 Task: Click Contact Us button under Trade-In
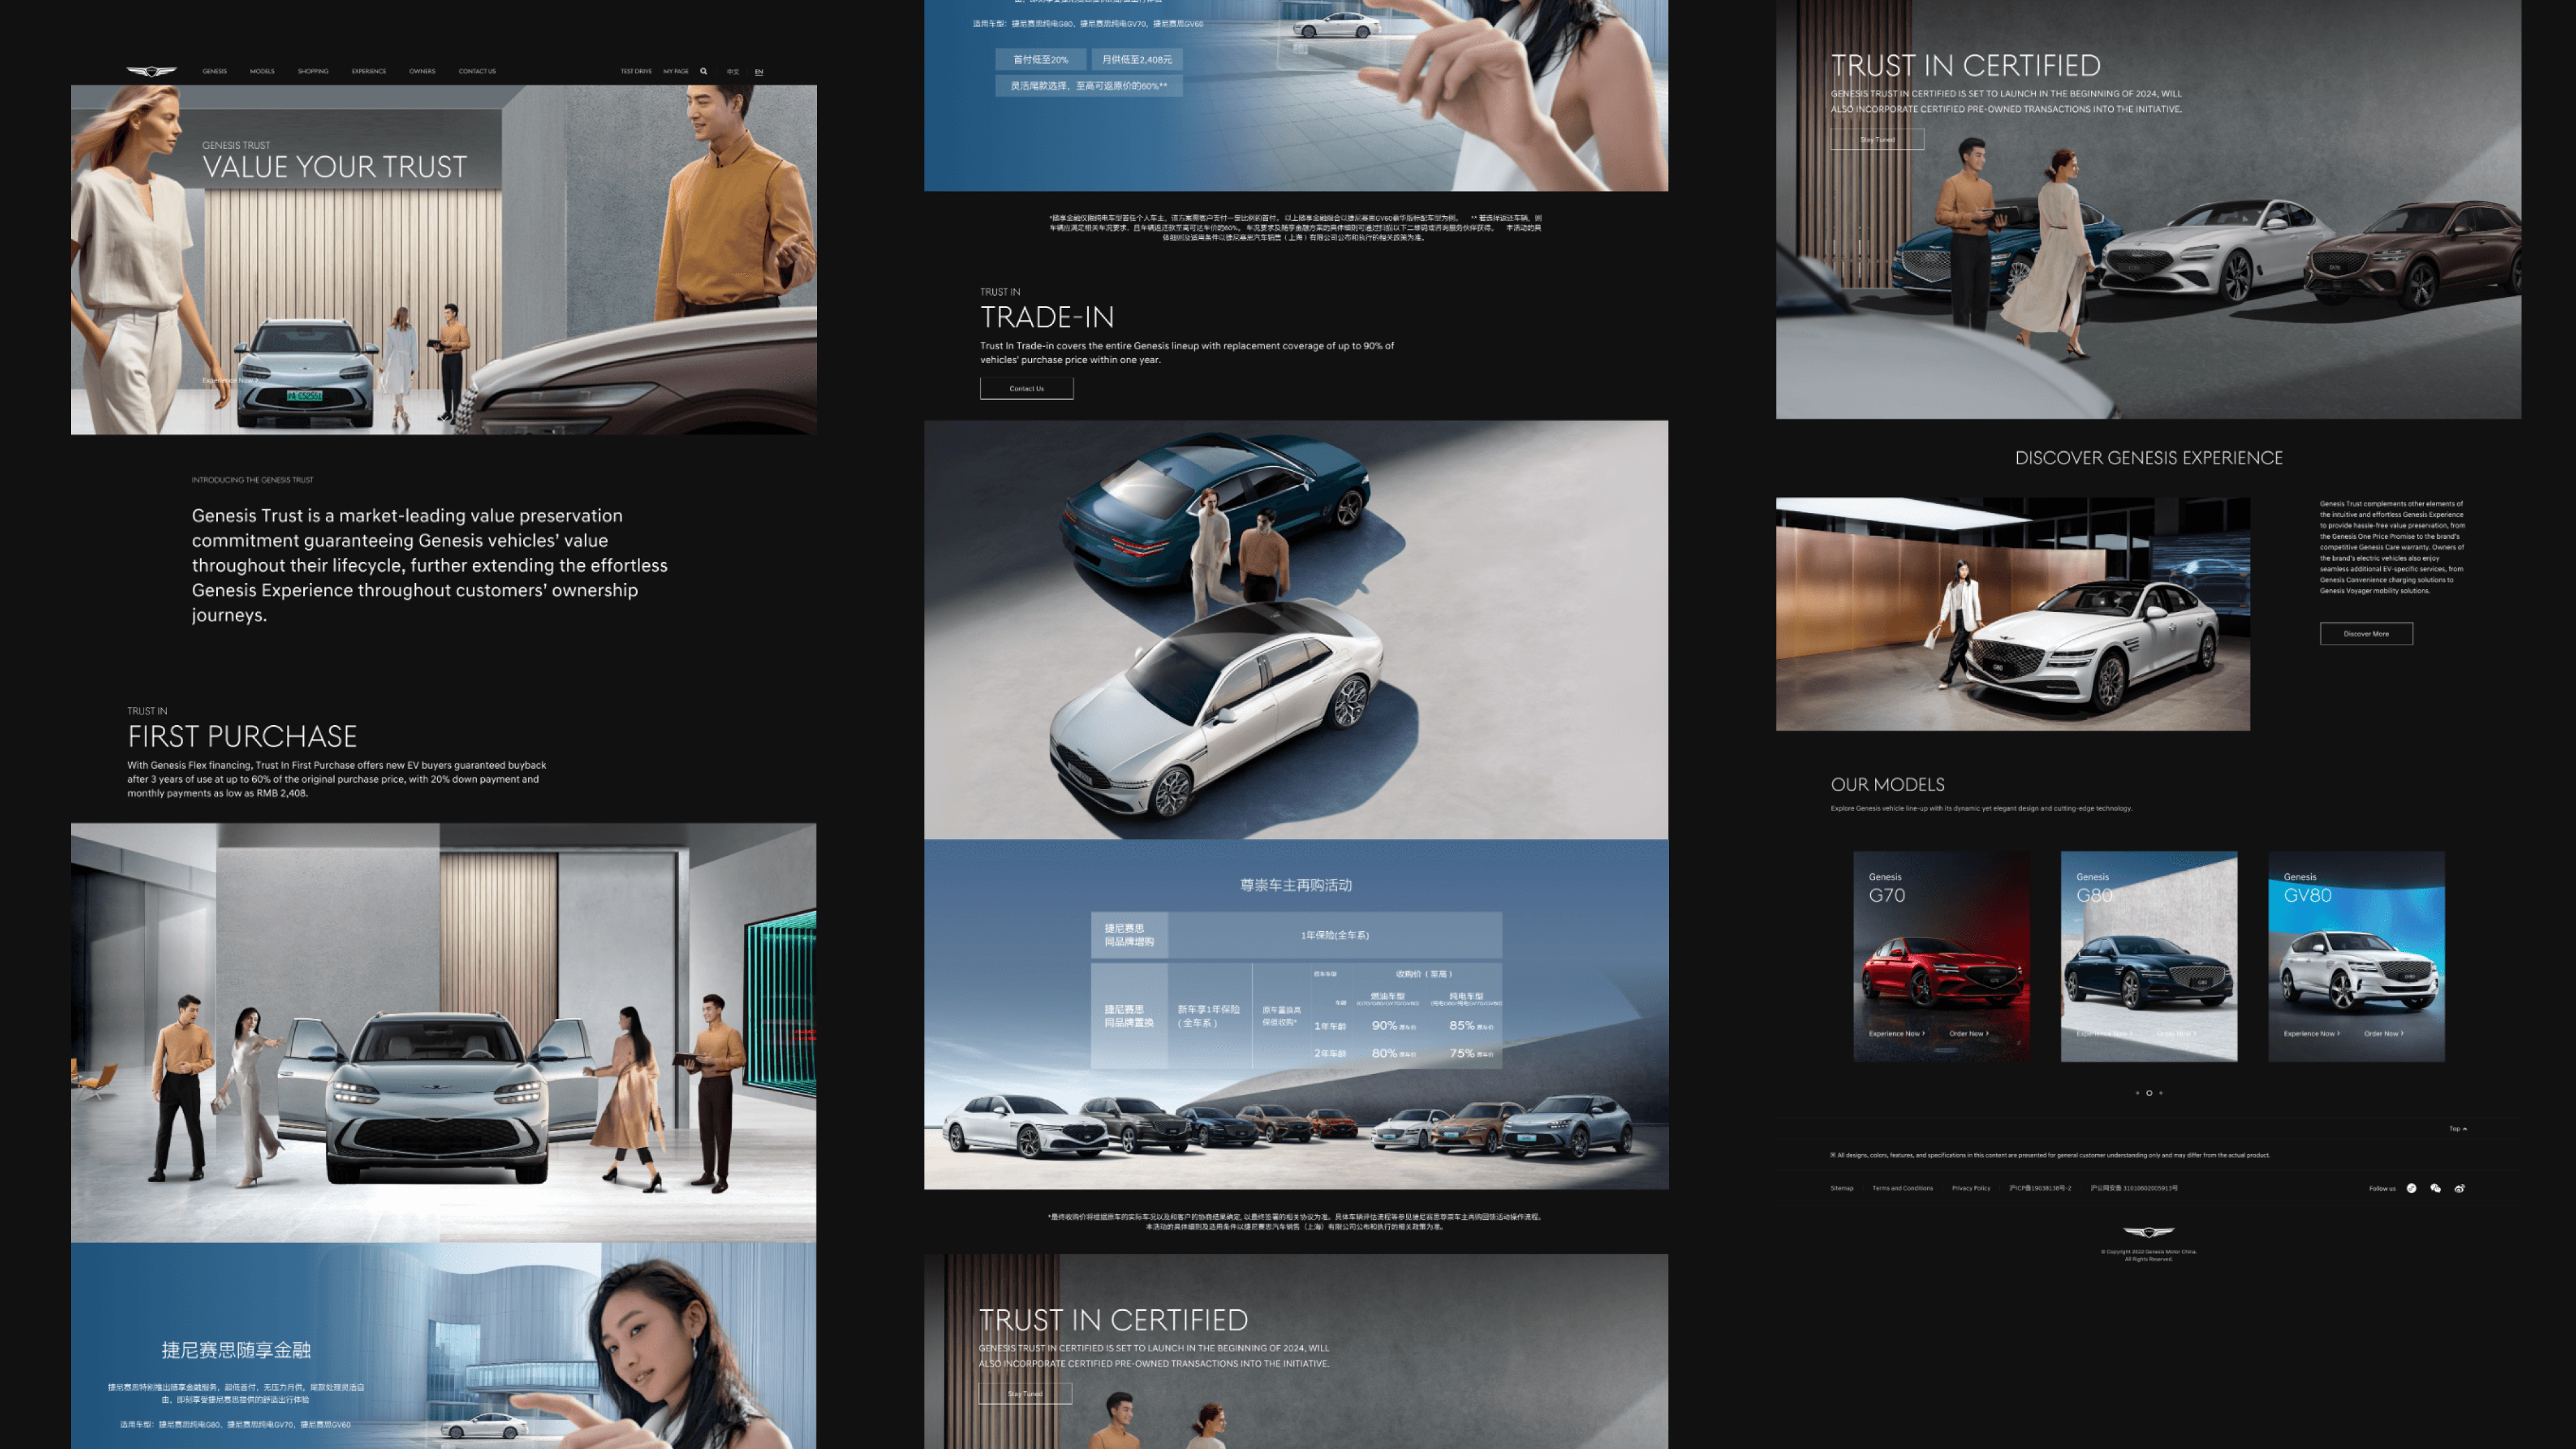1026,388
